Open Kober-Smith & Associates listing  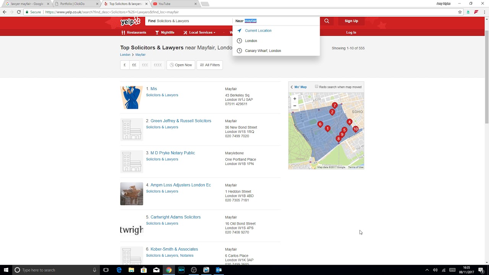pos(174,249)
